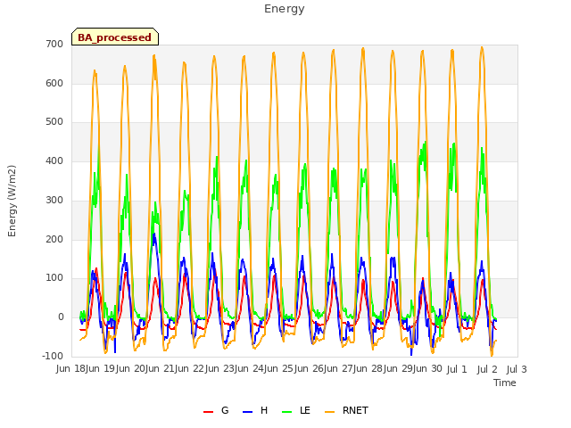Click the highest RNET peak on Jul 2
This screenshot has width=571, height=428.
pyautogui.click(x=482, y=47)
